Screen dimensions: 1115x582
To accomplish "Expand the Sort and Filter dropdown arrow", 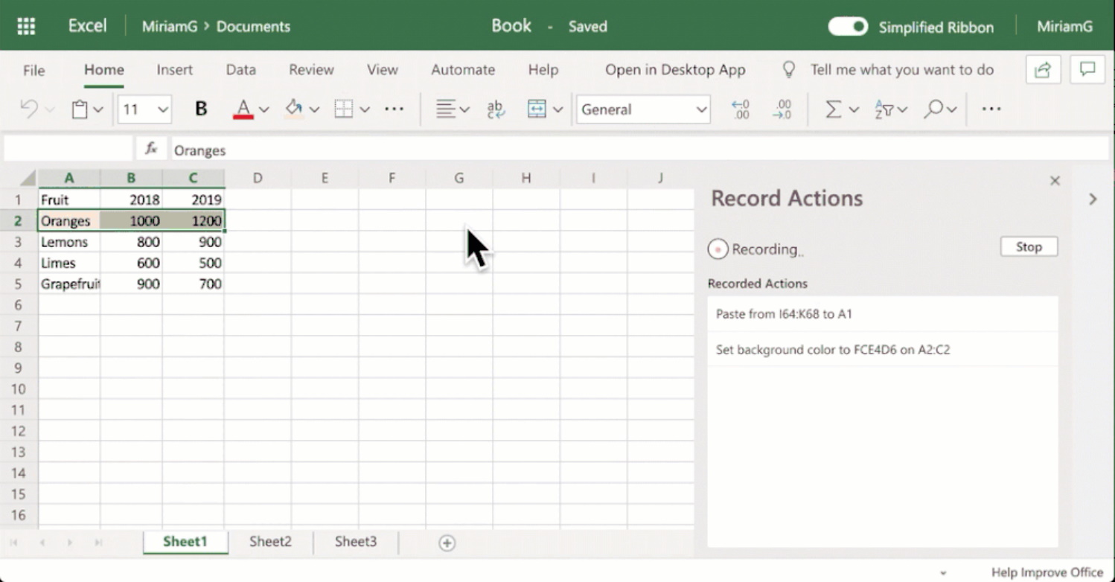I will (901, 109).
